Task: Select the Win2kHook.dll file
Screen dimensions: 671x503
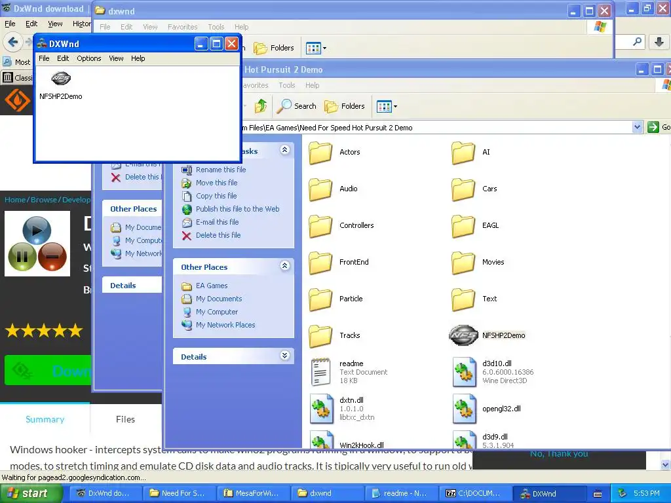Action: [347, 441]
